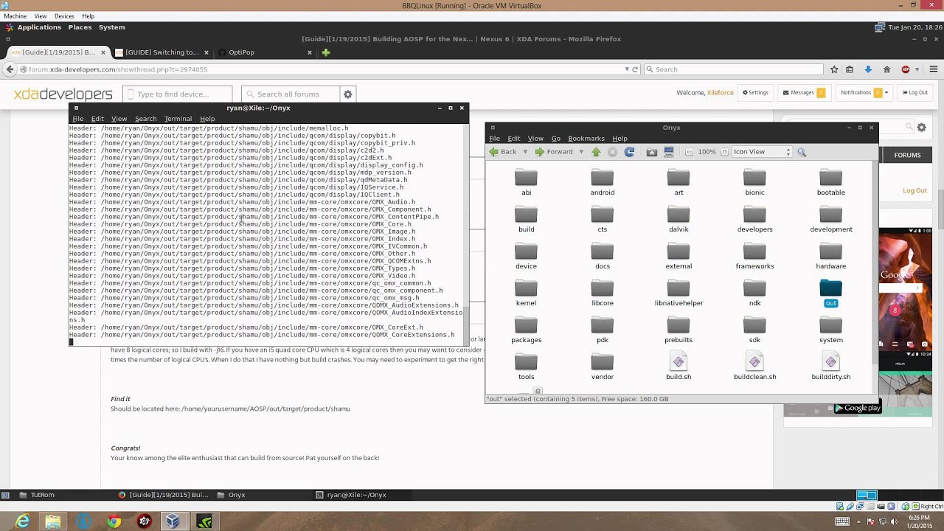Stop loading in the file manager
The height and width of the screenshot is (531, 944).
click(612, 152)
